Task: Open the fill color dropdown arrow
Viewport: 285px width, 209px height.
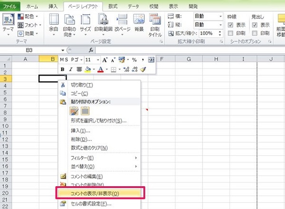Action: coord(94,69)
